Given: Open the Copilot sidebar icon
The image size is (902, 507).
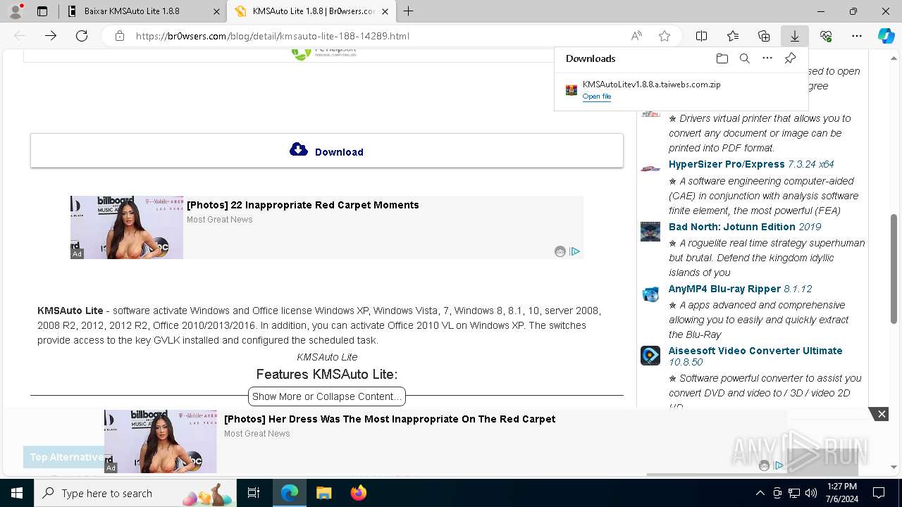Looking at the screenshot, I should [x=886, y=36].
